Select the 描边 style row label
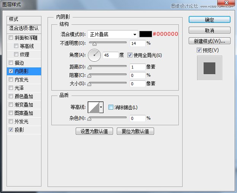The height and width of the screenshot is (193, 237). coord(19,63)
